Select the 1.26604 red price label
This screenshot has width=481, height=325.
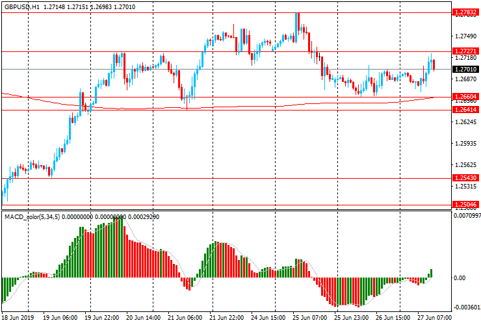465,97
